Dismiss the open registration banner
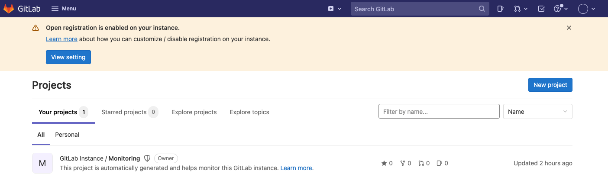The image size is (608, 190). coord(569,28)
